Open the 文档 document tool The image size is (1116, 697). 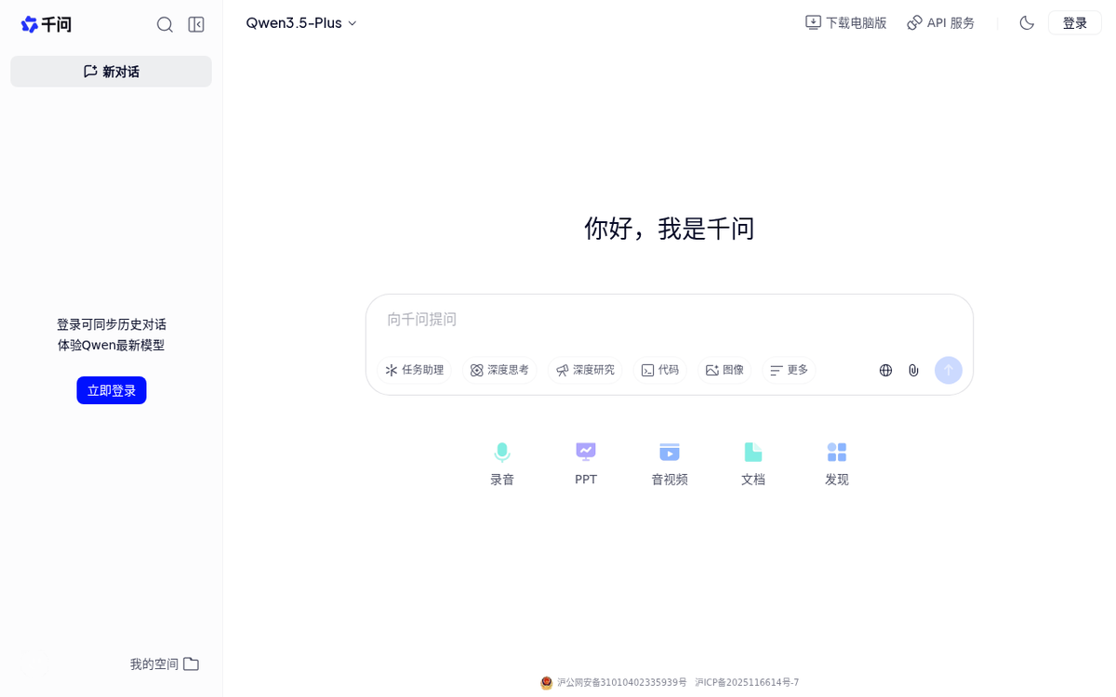tap(753, 453)
